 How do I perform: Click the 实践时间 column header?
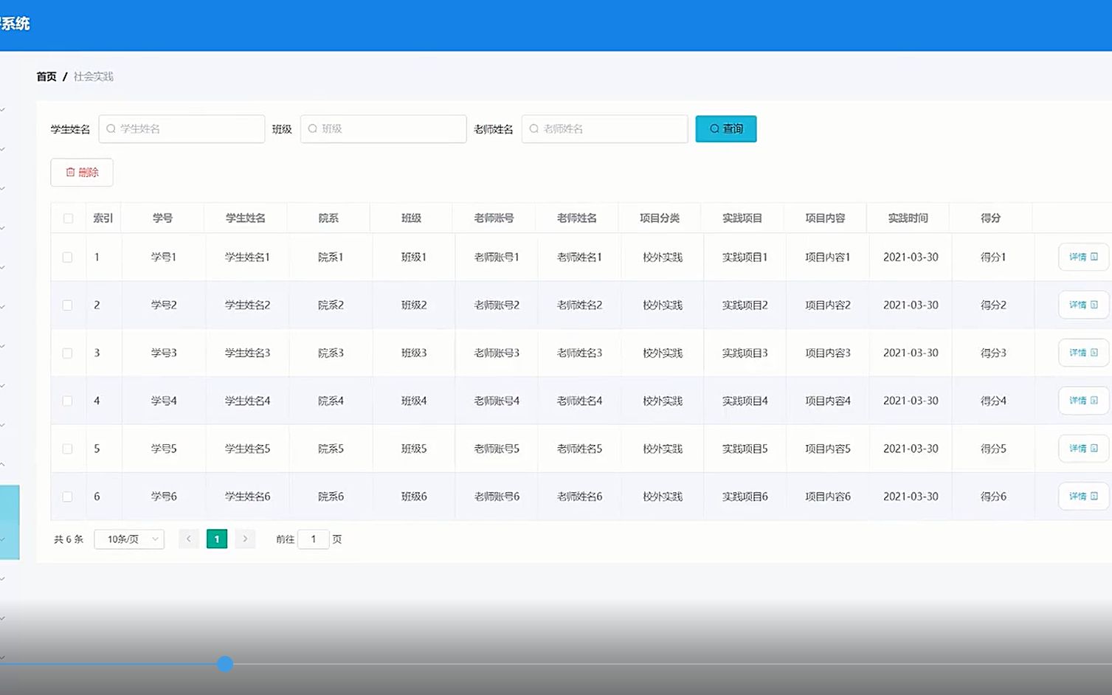(908, 218)
